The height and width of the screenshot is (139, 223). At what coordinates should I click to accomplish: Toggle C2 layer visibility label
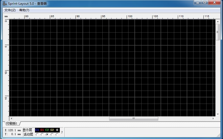pos(47,130)
